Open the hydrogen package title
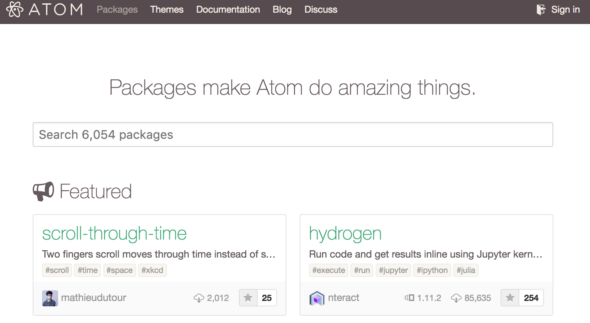This screenshot has width=590, height=323. [345, 233]
